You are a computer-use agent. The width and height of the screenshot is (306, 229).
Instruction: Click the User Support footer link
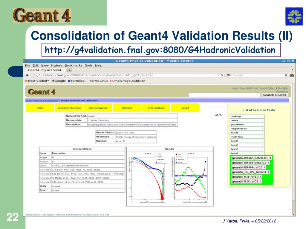48,215
